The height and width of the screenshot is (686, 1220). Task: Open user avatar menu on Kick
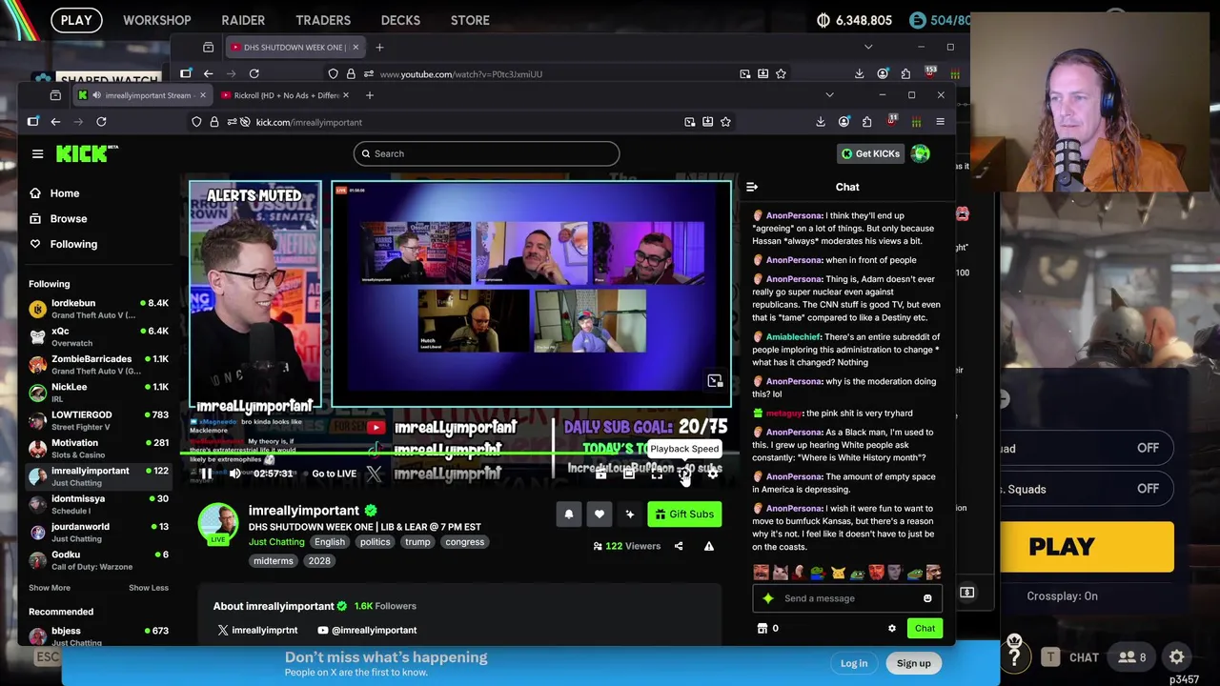[x=920, y=153]
